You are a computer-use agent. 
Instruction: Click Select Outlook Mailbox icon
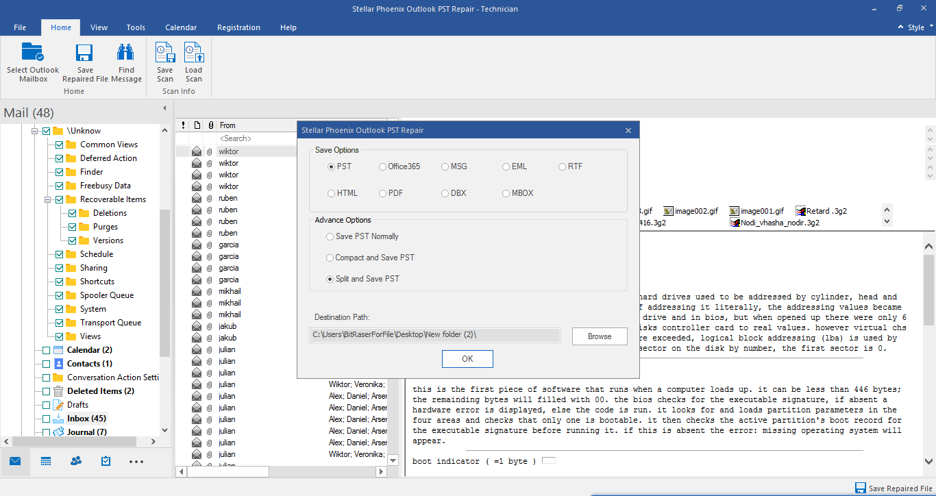[33, 53]
